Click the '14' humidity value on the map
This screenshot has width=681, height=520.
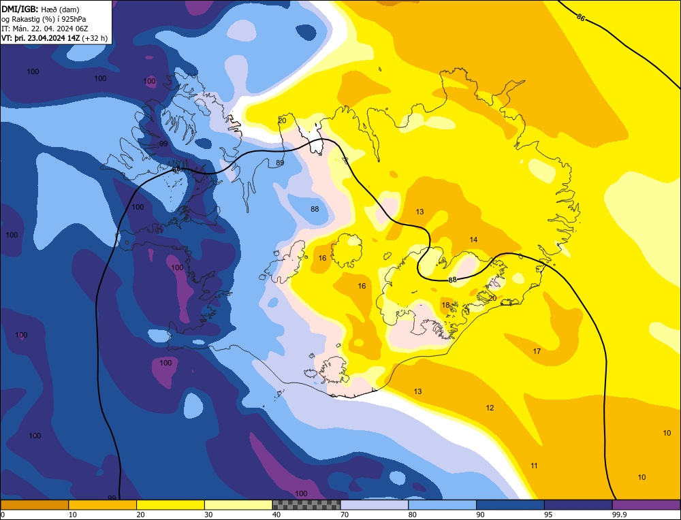[474, 240]
